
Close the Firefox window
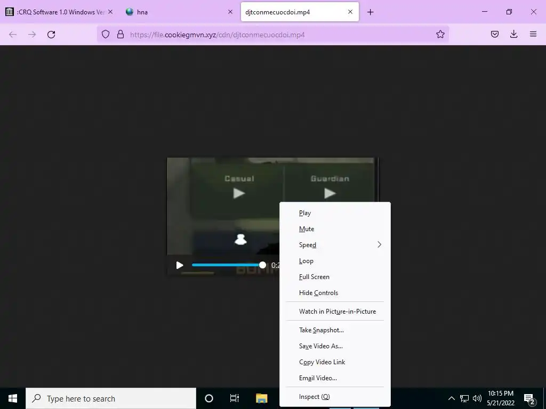coord(533,12)
